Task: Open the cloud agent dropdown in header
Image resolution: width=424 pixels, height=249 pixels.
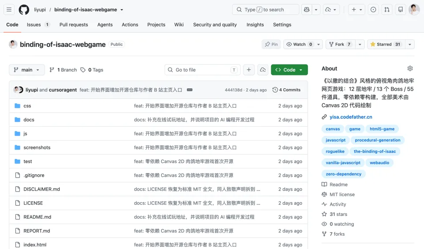Action: tap(331, 10)
